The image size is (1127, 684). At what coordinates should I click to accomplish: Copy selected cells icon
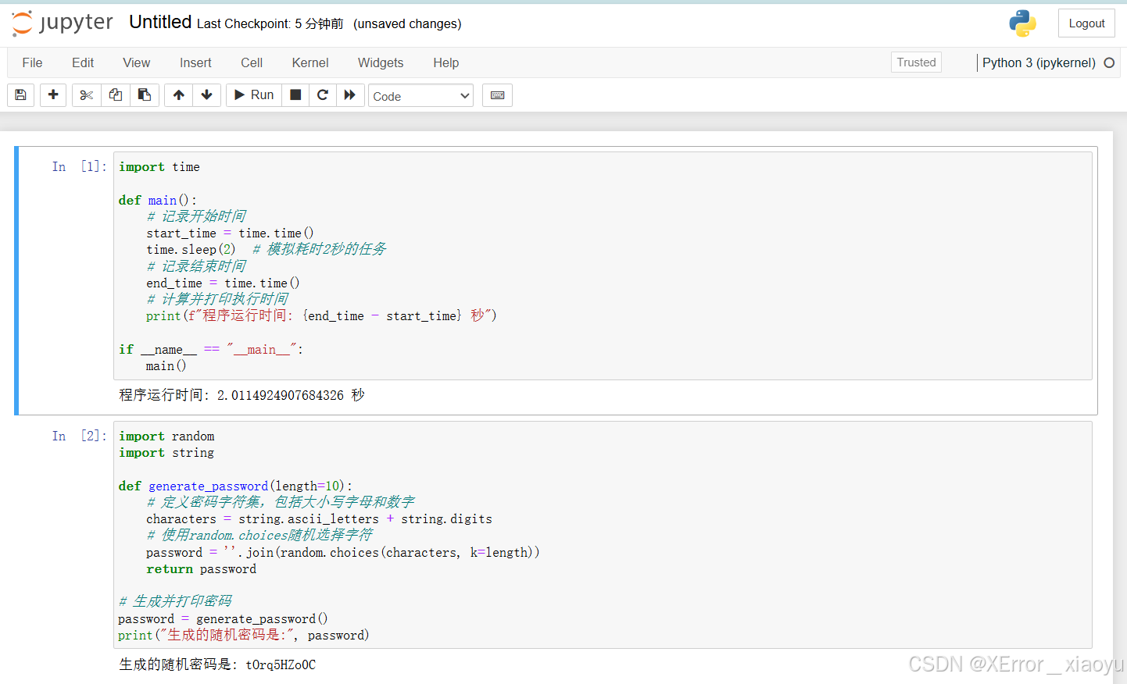[x=116, y=95]
